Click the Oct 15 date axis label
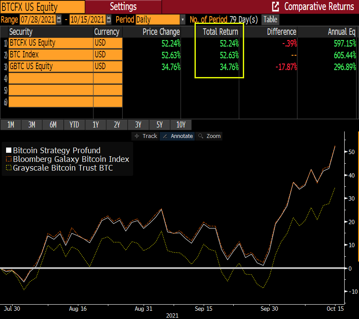 pyautogui.click(x=335, y=309)
